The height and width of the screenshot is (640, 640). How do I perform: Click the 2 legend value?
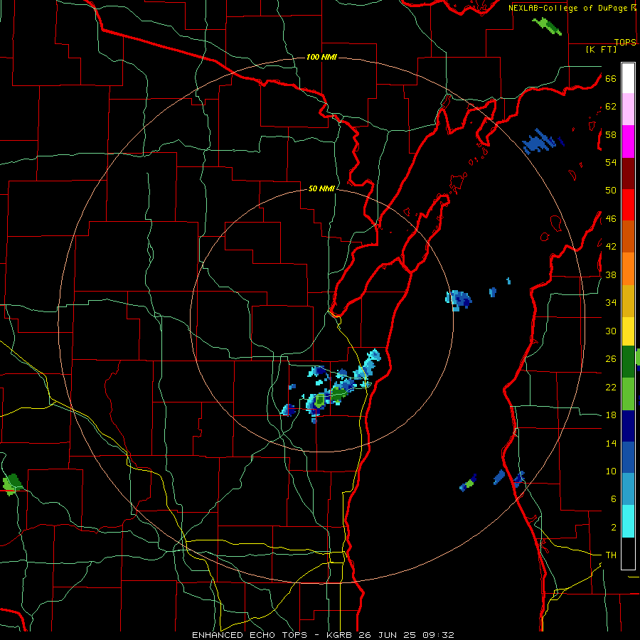click(x=614, y=528)
